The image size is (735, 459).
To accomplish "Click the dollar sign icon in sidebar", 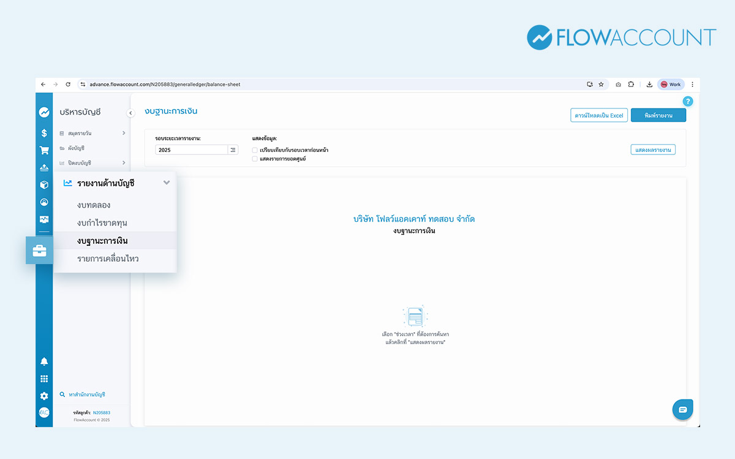I will pos(44,133).
